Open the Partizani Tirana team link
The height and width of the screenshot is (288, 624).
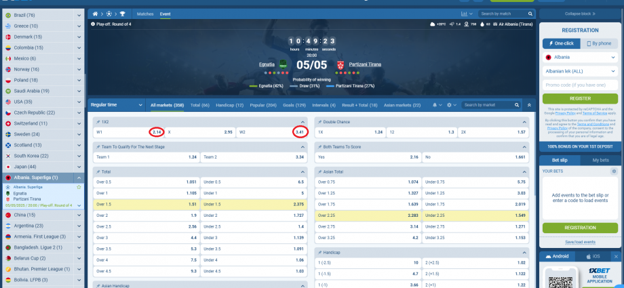tap(365, 64)
